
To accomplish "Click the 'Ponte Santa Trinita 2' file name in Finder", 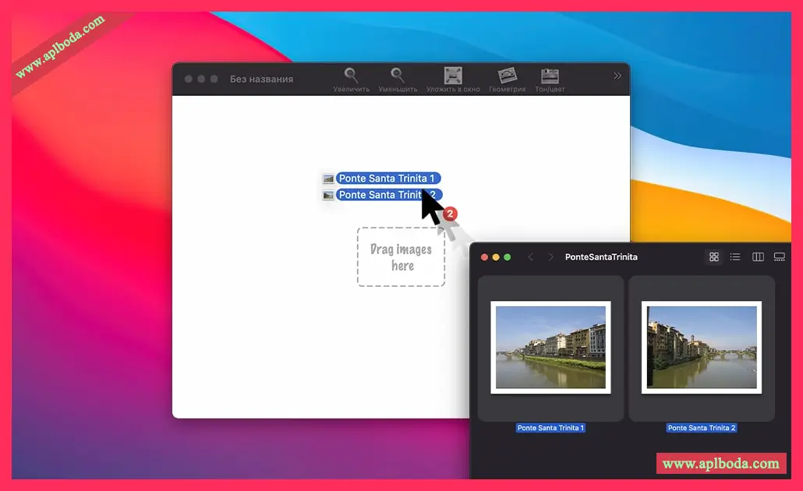I will coord(702,428).
